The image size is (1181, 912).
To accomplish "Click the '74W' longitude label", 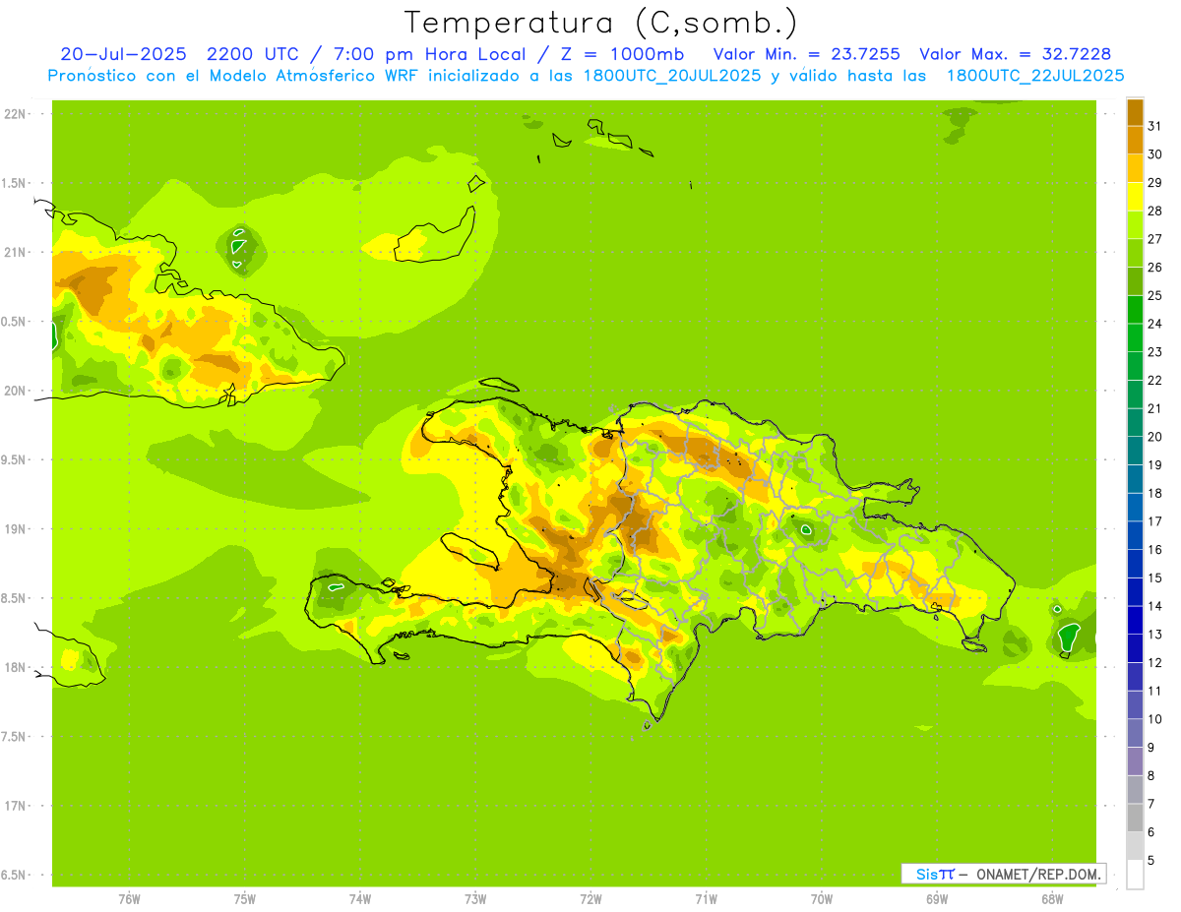I will coord(360,899).
